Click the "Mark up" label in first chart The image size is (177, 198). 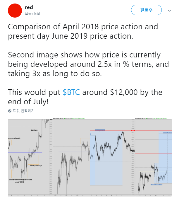(34, 130)
